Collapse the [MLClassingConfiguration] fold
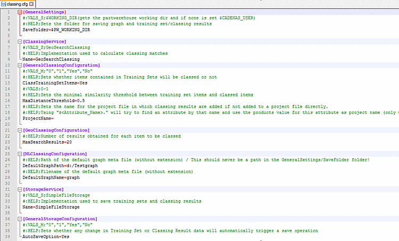The image size is (399, 241). (20, 154)
